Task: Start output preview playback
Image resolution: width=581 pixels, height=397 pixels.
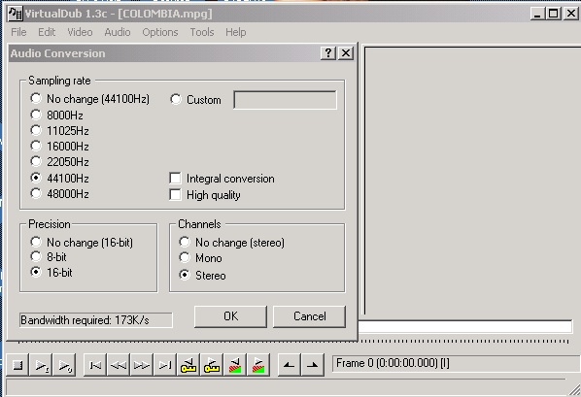Action: coord(64,366)
